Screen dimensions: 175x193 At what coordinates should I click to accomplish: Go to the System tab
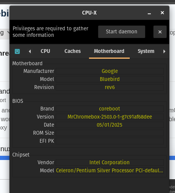coord(146,51)
